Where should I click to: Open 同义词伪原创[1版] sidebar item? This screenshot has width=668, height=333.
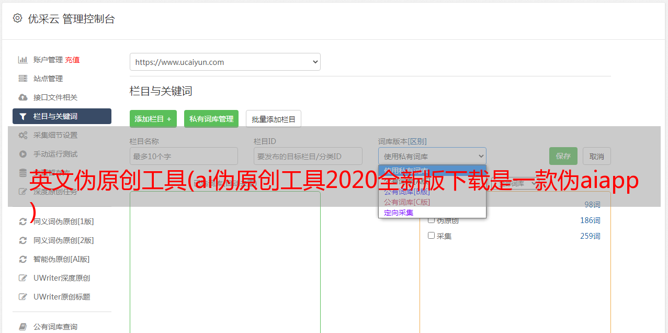pyautogui.click(x=62, y=221)
